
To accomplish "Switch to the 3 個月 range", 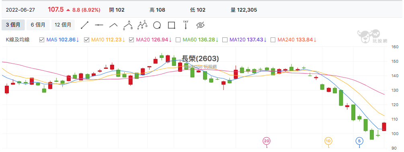I will (13, 25).
